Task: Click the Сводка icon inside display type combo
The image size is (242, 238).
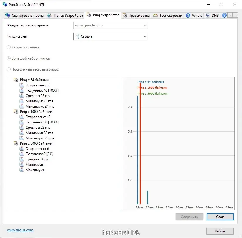Action: [x=77, y=36]
